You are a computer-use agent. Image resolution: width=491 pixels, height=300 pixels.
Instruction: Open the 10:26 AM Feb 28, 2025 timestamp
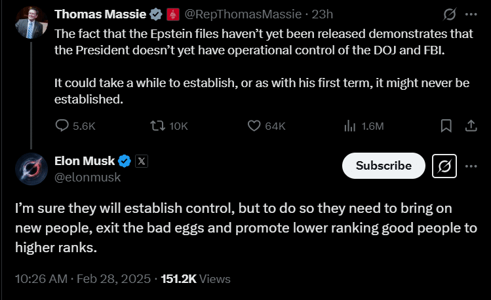(x=81, y=278)
